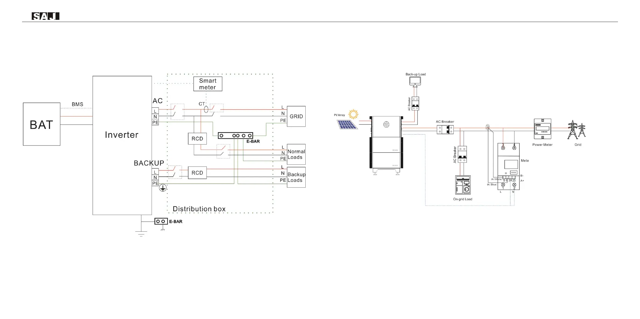
Task: Select the AC port label
Action: pyautogui.click(x=158, y=101)
